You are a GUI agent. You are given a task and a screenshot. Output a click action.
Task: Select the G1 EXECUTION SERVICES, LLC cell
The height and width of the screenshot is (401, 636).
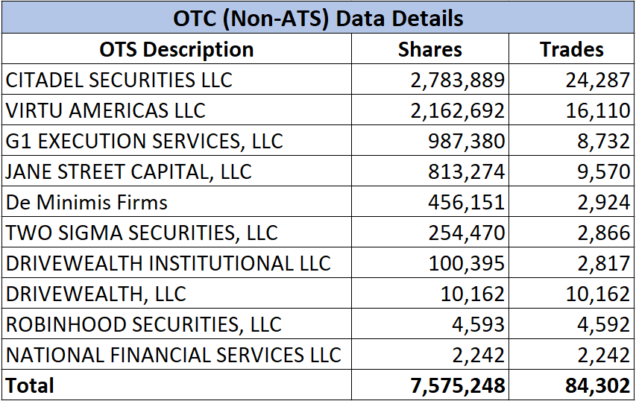(145, 141)
